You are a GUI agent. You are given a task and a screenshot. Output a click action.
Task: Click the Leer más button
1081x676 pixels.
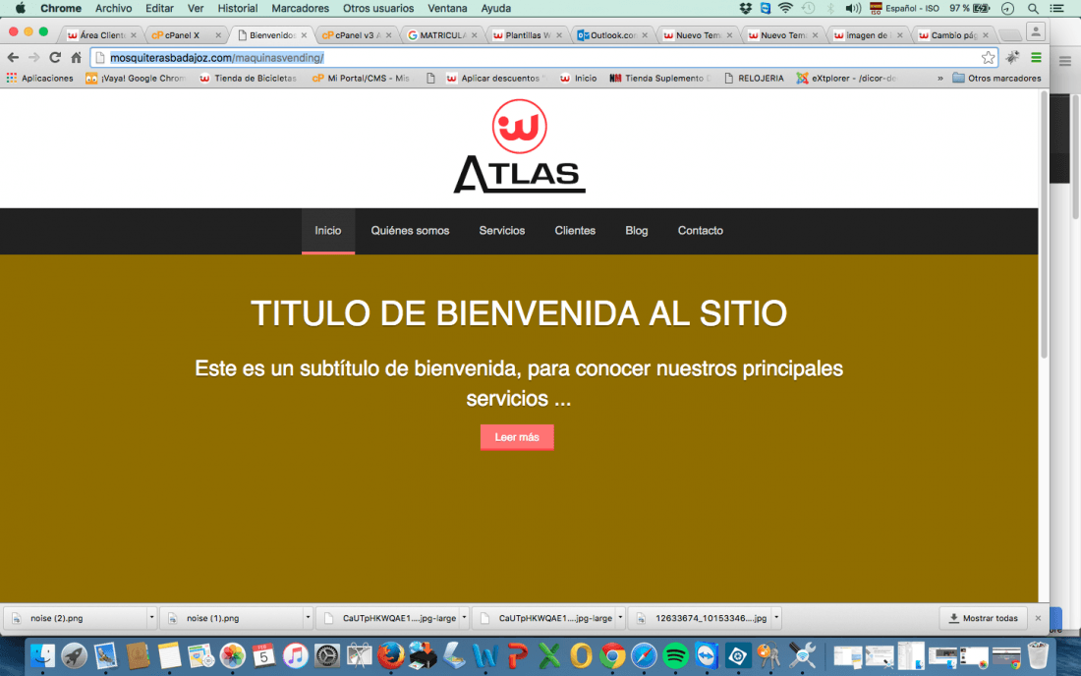click(x=517, y=437)
